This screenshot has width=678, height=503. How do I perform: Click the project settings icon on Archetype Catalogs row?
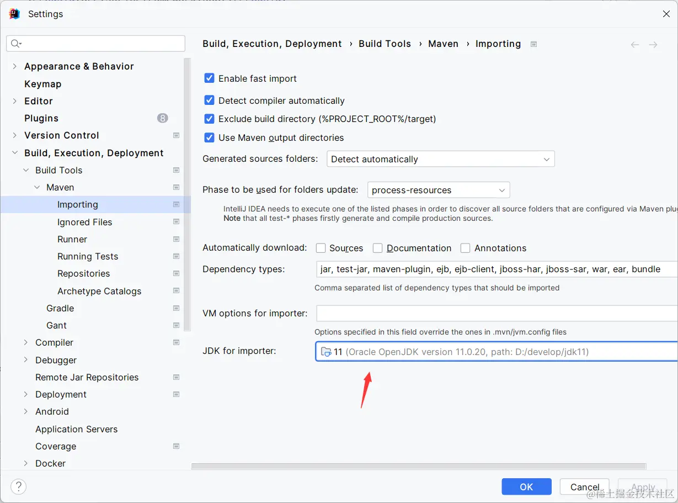176,291
